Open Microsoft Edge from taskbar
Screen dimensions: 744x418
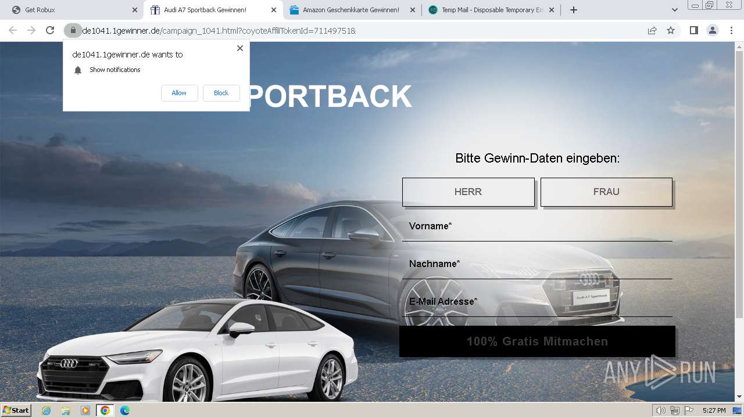[125, 410]
